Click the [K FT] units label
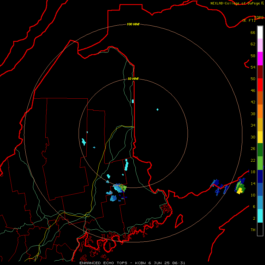The width and height of the screenshot is (265, 265). coord(249,20)
